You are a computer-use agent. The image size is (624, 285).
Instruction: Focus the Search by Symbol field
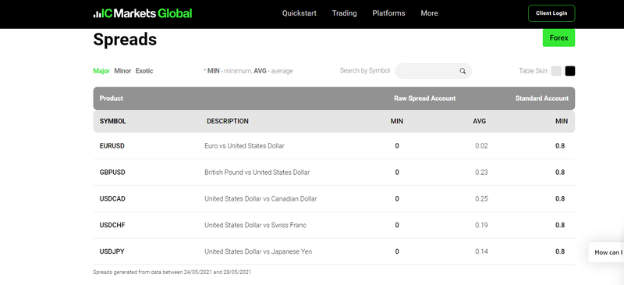point(434,71)
